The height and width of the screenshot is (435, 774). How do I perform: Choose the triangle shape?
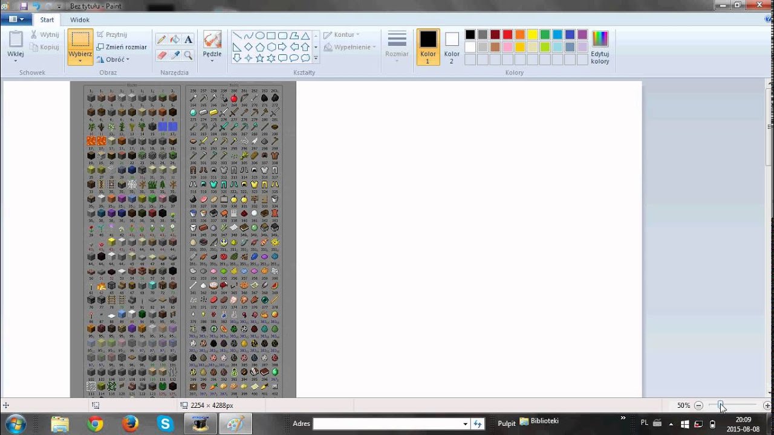[x=306, y=36]
